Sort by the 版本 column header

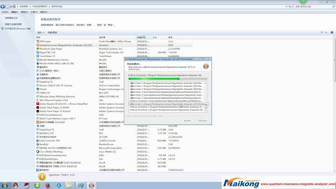(x=180, y=38)
